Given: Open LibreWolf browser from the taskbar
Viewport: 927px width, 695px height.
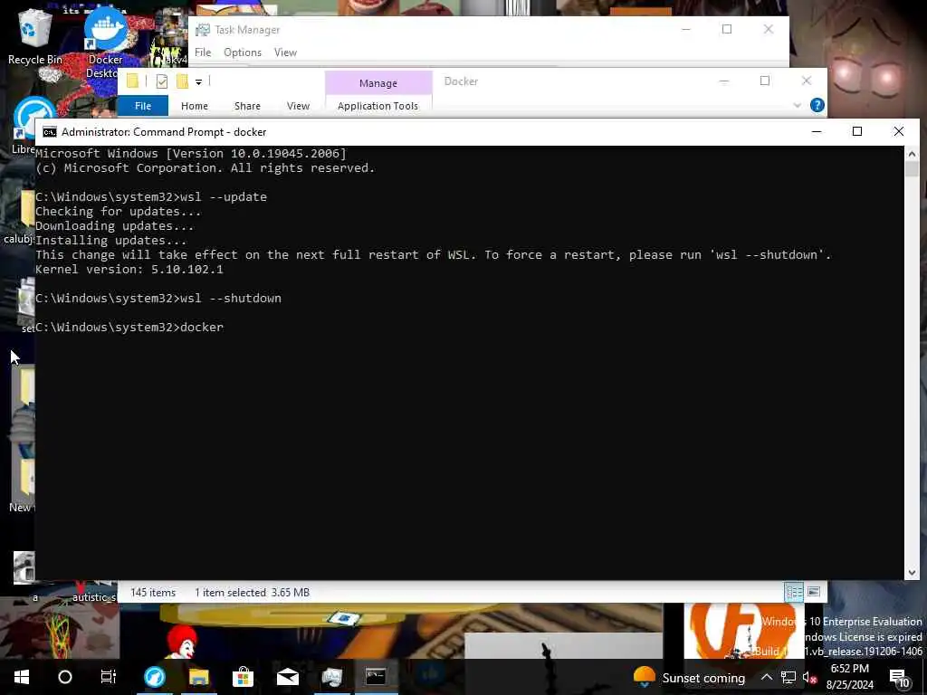Looking at the screenshot, I should 155,677.
